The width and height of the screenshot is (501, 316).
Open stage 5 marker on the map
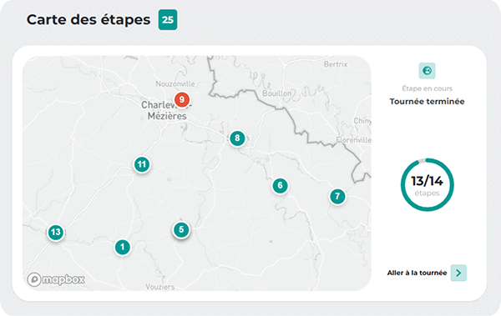click(181, 230)
